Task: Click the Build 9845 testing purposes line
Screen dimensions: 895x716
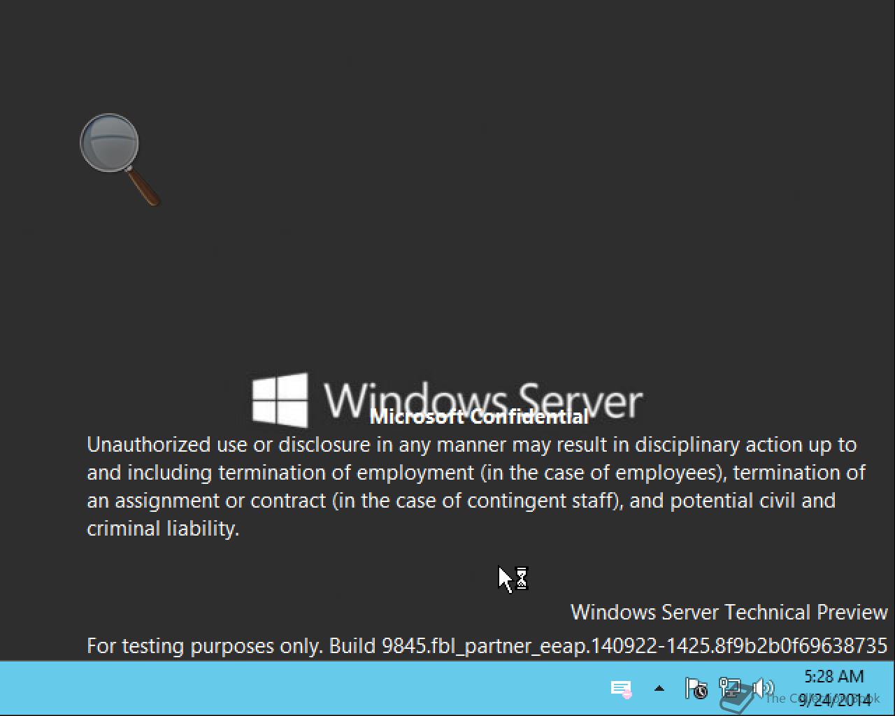Action: click(x=487, y=645)
